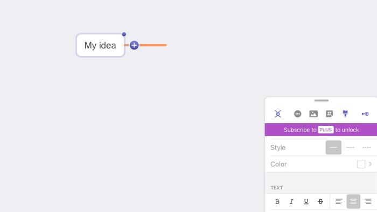Toggle underline text formatting
This screenshot has width=377, height=212.
[x=306, y=201]
